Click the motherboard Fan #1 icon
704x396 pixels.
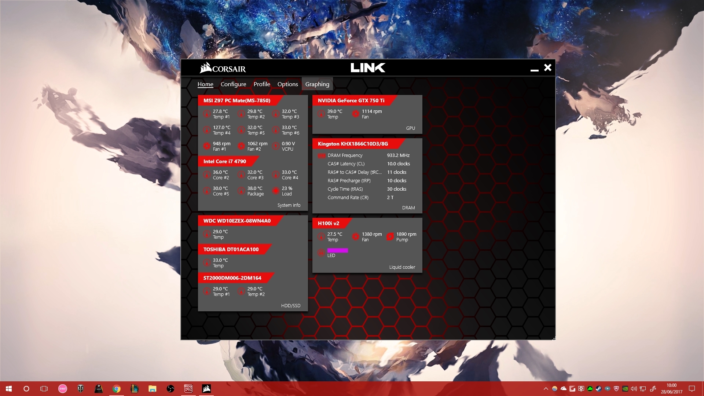[x=207, y=146]
